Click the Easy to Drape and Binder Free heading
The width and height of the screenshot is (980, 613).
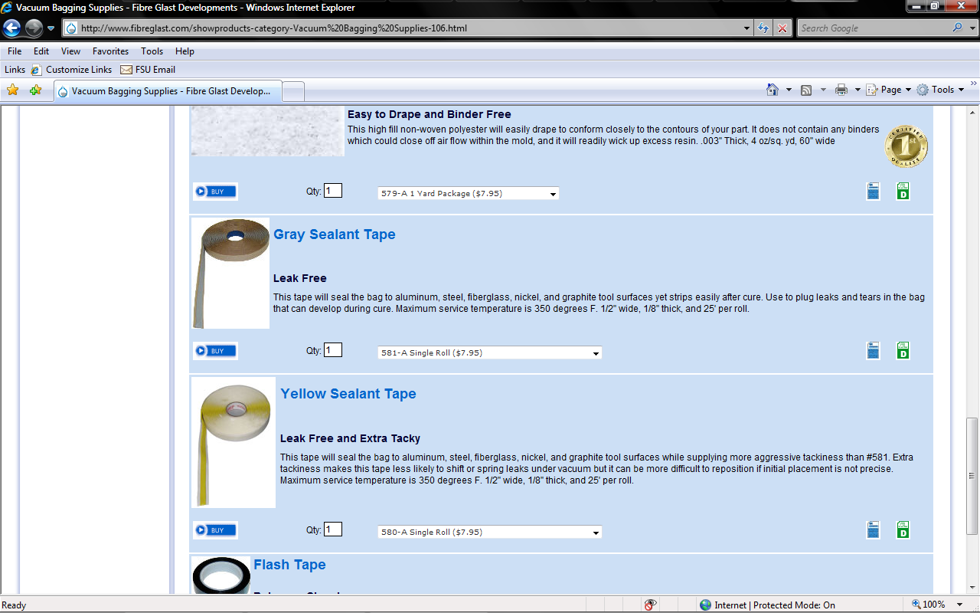[430, 114]
